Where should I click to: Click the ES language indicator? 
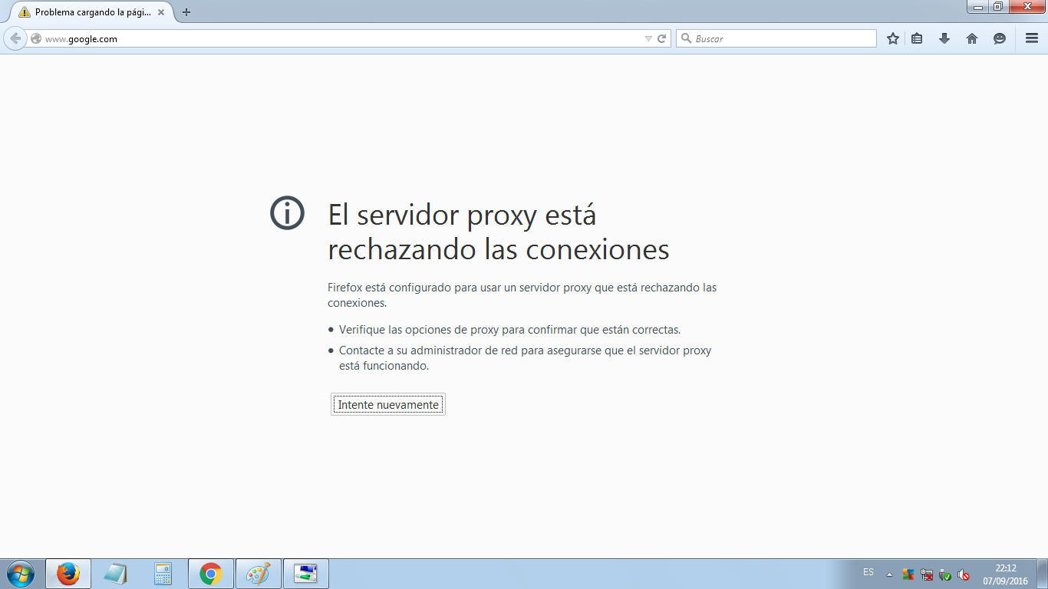[868, 572]
